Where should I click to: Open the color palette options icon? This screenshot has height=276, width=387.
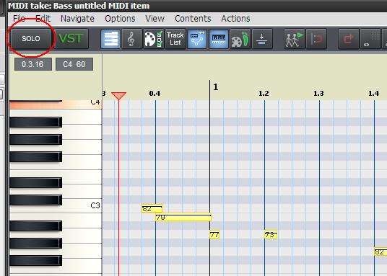[x=153, y=39]
